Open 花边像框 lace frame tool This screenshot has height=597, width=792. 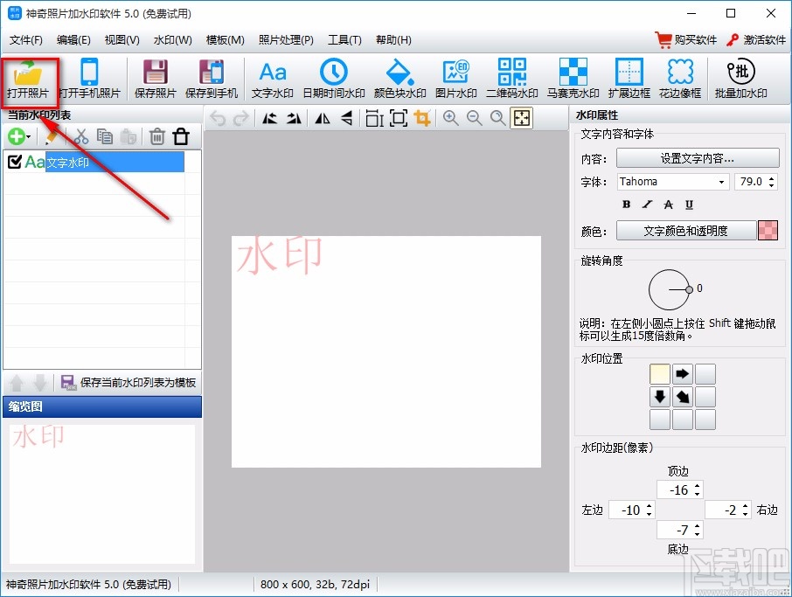680,79
